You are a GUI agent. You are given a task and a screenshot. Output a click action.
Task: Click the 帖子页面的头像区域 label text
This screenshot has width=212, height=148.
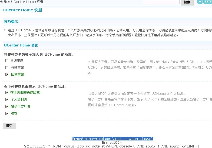(x=25, y=92)
